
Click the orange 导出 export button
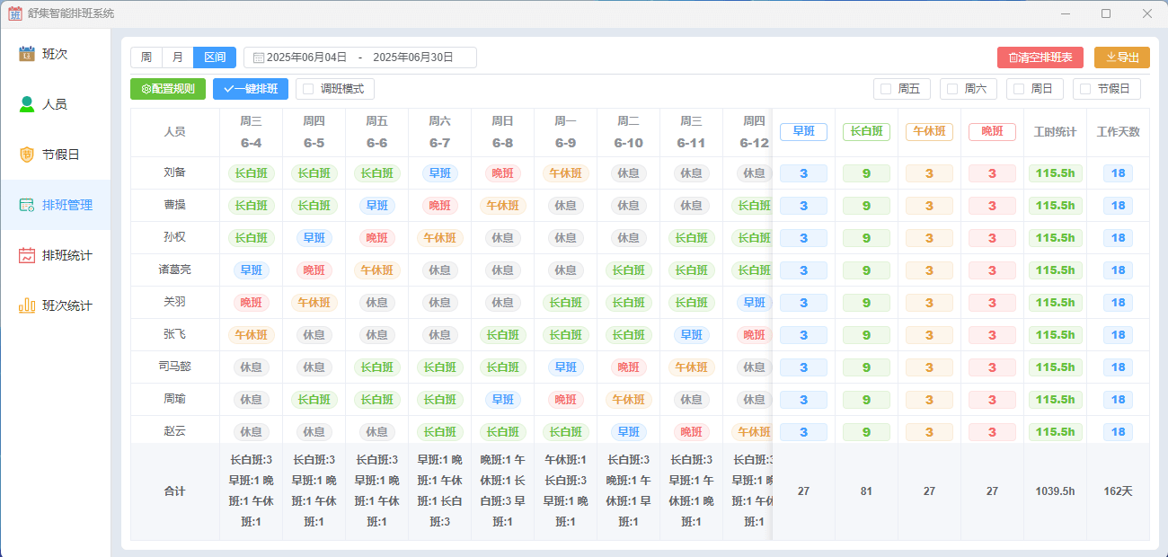coord(1121,57)
